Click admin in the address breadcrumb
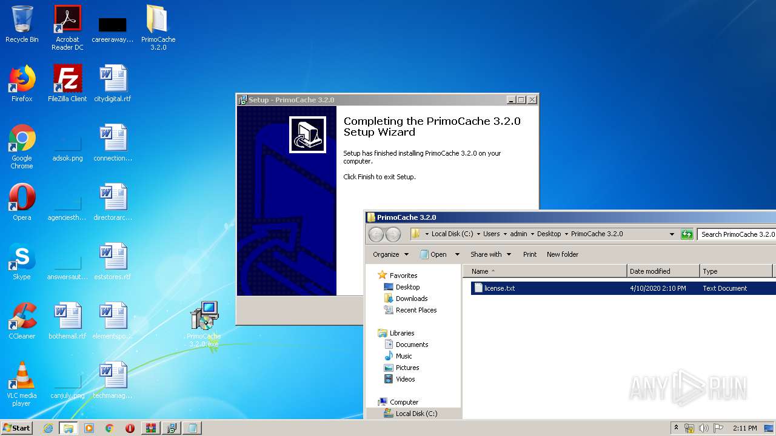 pos(518,234)
